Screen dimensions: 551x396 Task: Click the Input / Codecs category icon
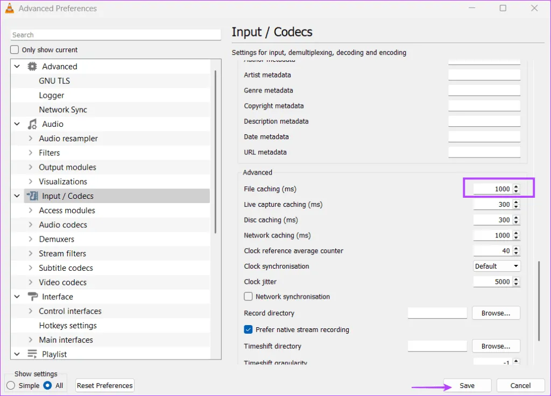[32, 196]
